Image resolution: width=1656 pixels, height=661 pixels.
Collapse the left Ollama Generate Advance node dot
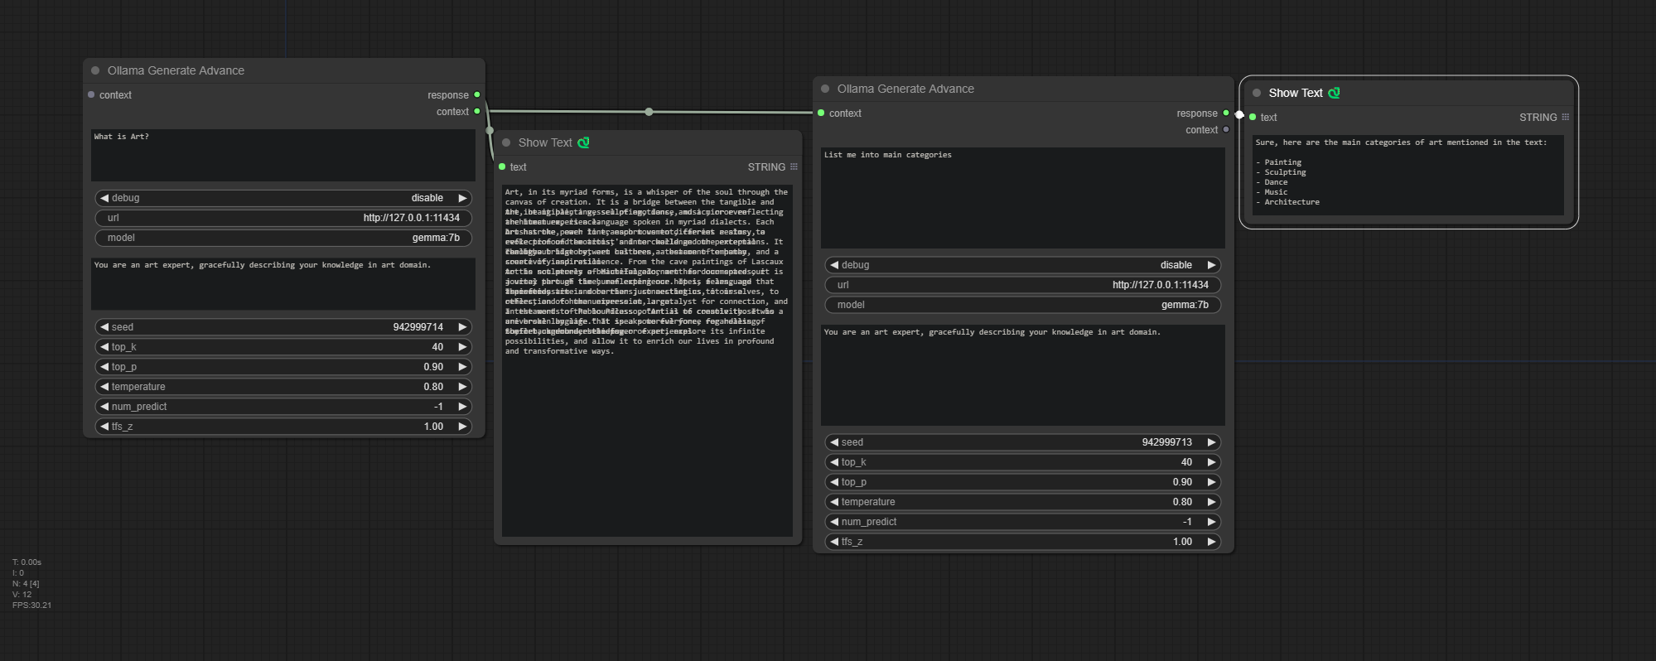[95, 70]
